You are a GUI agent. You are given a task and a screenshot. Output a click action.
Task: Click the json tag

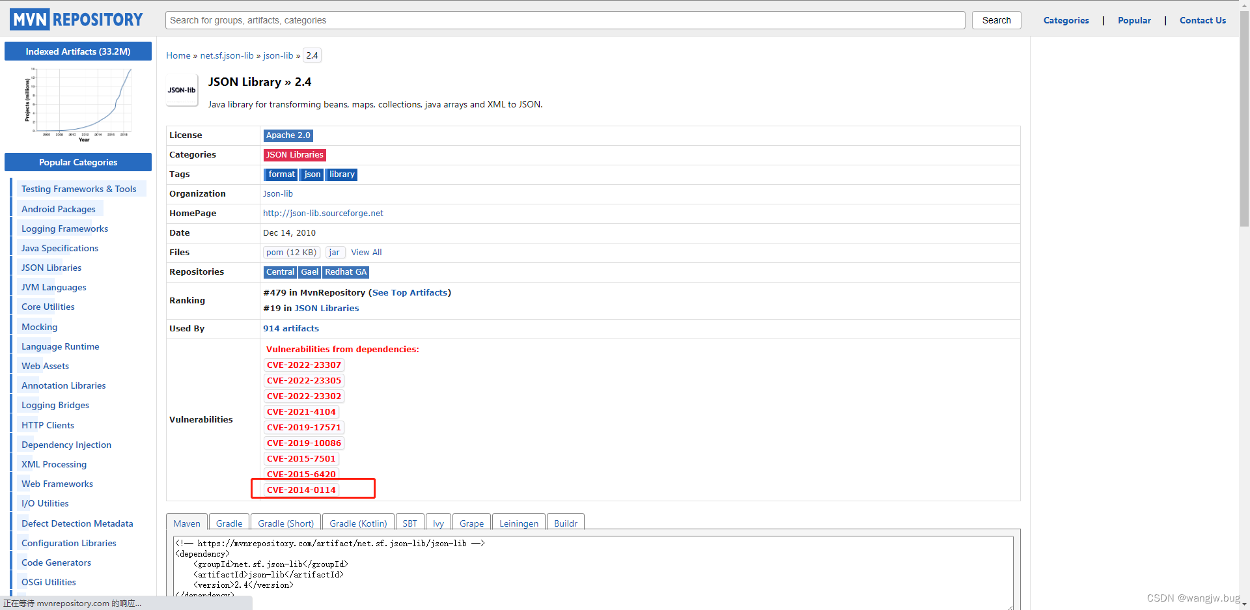[311, 174]
